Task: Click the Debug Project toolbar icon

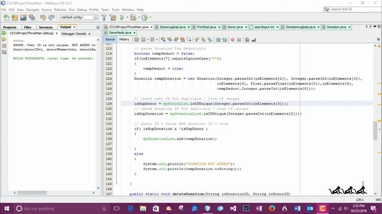Action: point(133,17)
